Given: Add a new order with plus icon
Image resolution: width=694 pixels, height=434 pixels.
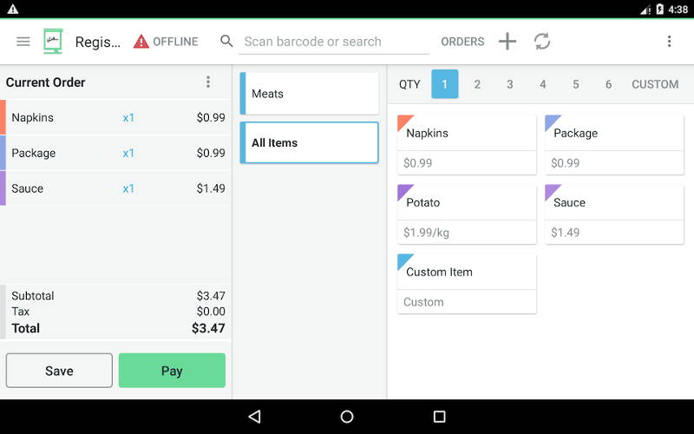Looking at the screenshot, I should 507,41.
